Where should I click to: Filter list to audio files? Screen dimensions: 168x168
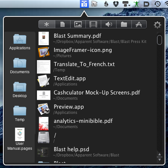coord(109,24)
